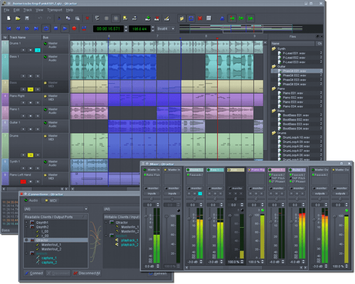Toggle the cyan solo button on Drums 1 track

37,49
